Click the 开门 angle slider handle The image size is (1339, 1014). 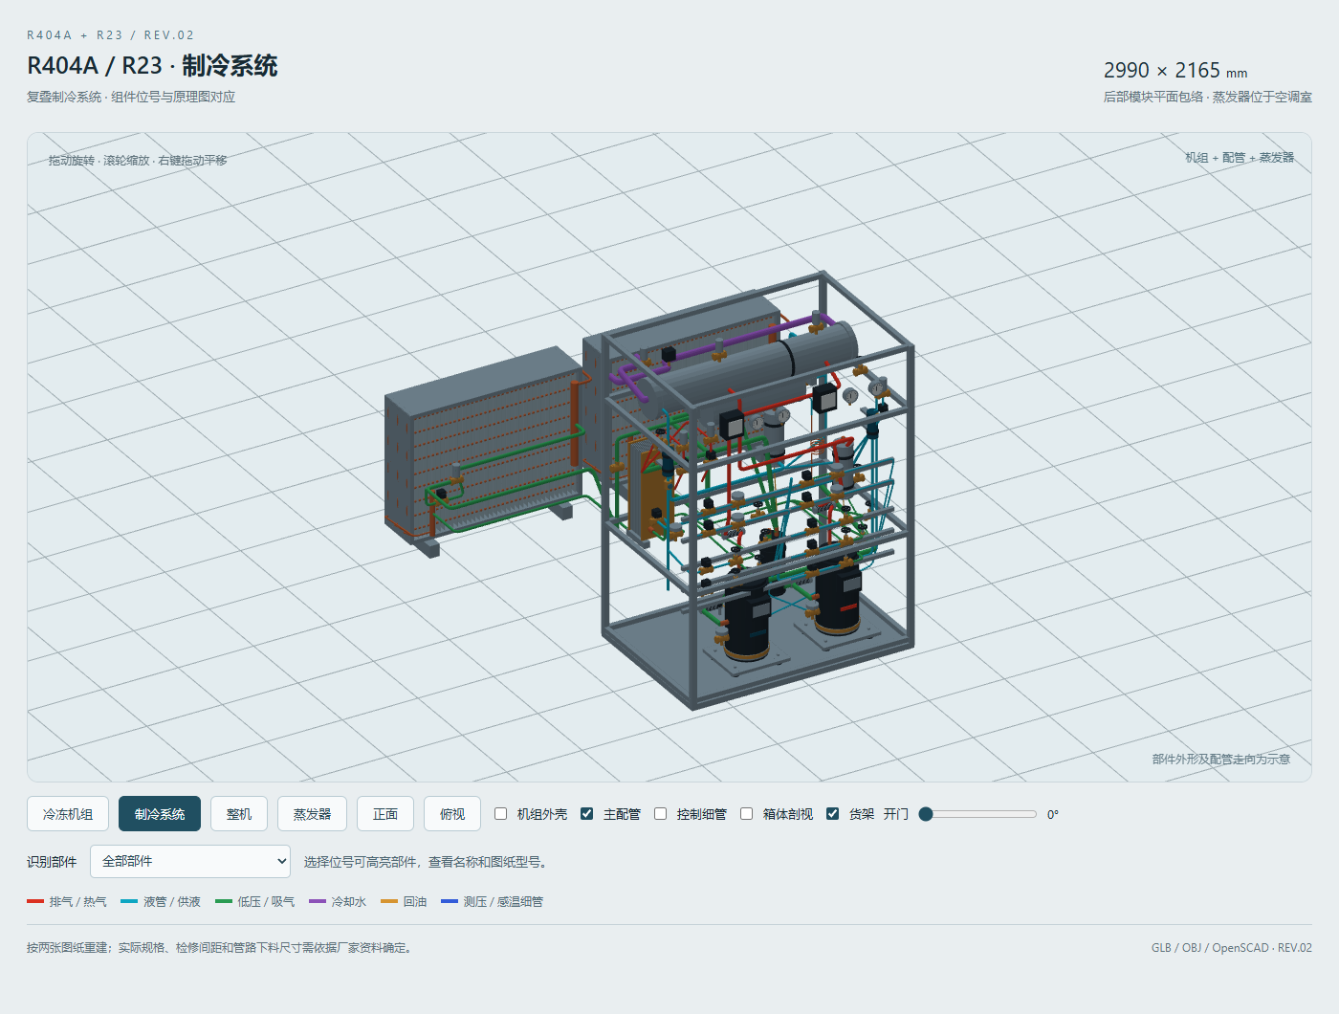[926, 814]
